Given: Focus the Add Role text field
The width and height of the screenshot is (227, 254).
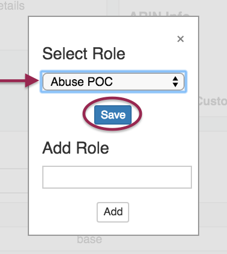Looking at the screenshot, I should pyautogui.click(x=117, y=177).
